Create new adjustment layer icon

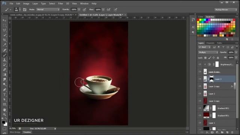[217, 132]
